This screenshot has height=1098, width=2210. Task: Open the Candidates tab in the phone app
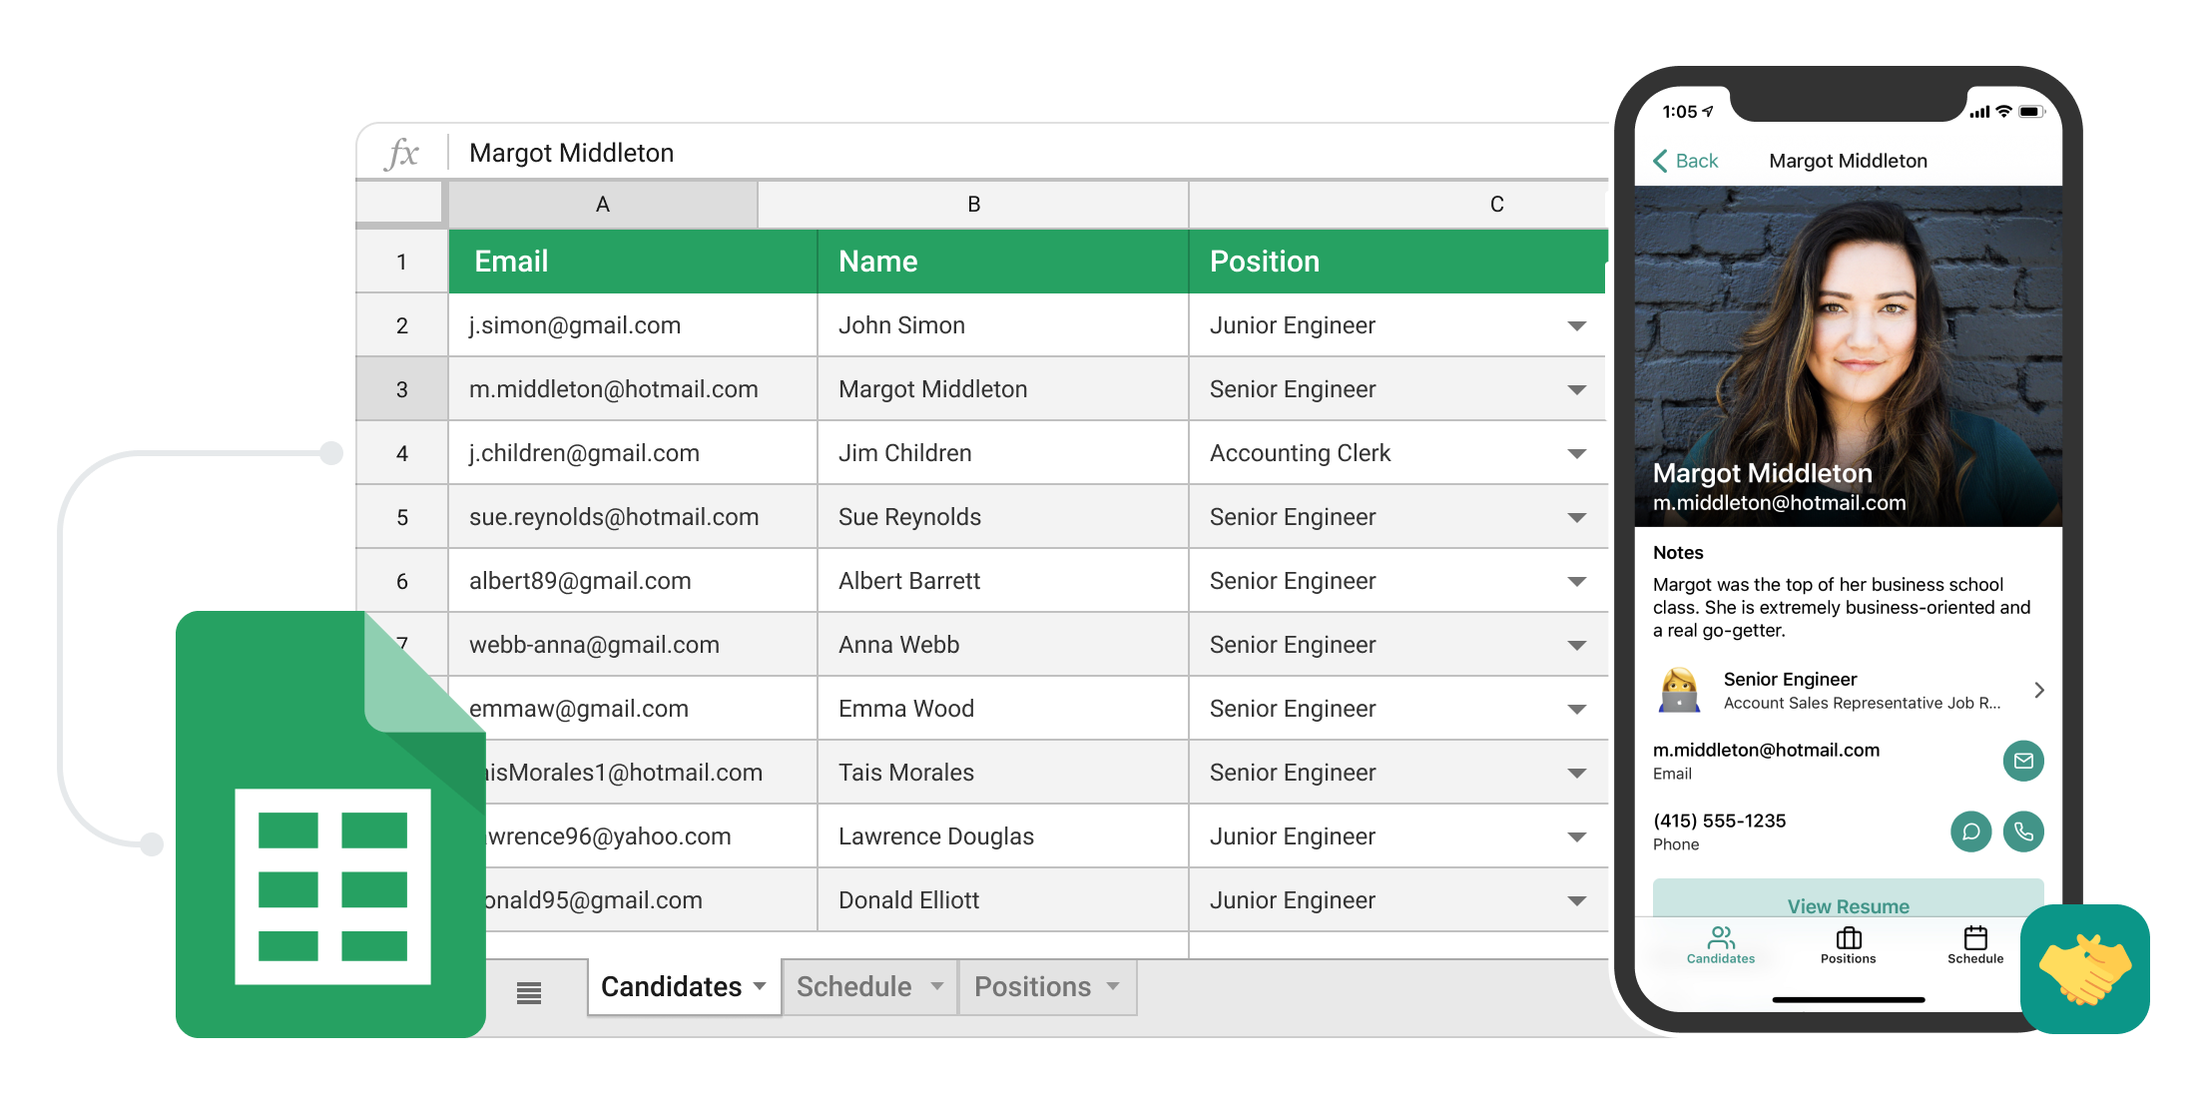(1720, 943)
